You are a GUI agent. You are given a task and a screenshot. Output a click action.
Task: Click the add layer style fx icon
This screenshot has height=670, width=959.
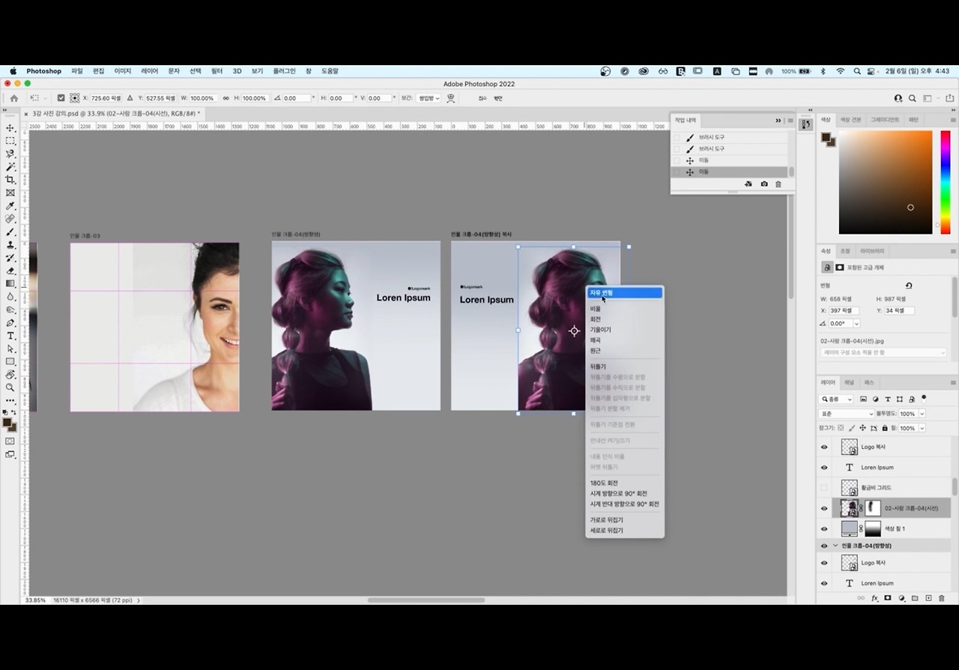874,598
